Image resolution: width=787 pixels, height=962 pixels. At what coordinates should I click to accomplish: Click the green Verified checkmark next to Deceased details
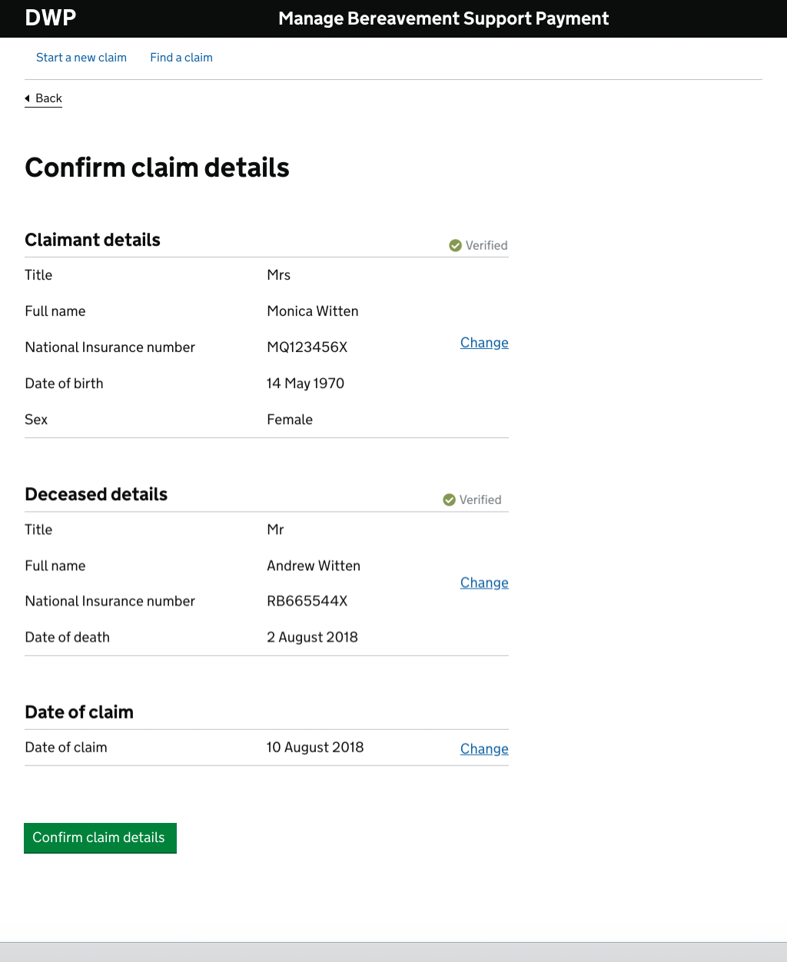pyautogui.click(x=449, y=499)
